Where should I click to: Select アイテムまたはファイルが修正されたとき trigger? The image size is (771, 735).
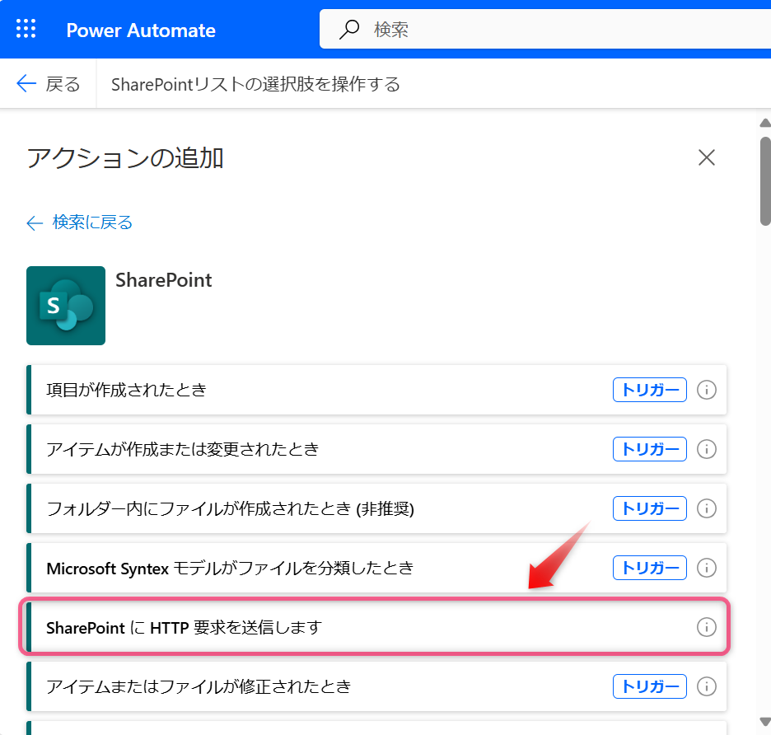pyautogui.click(x=376, y=686)
